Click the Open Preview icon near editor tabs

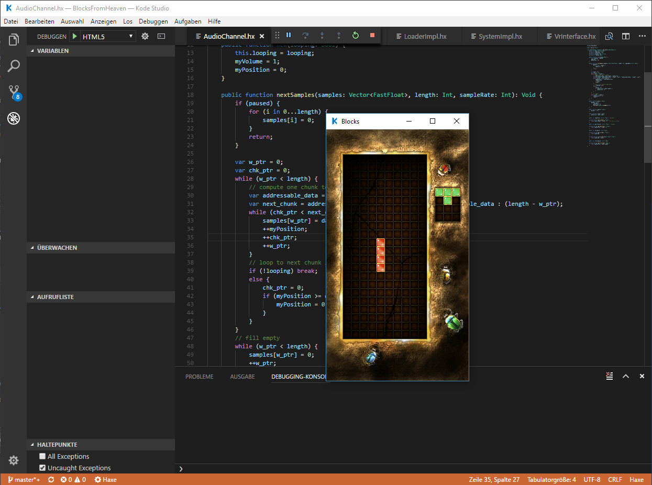click(609, 36)
